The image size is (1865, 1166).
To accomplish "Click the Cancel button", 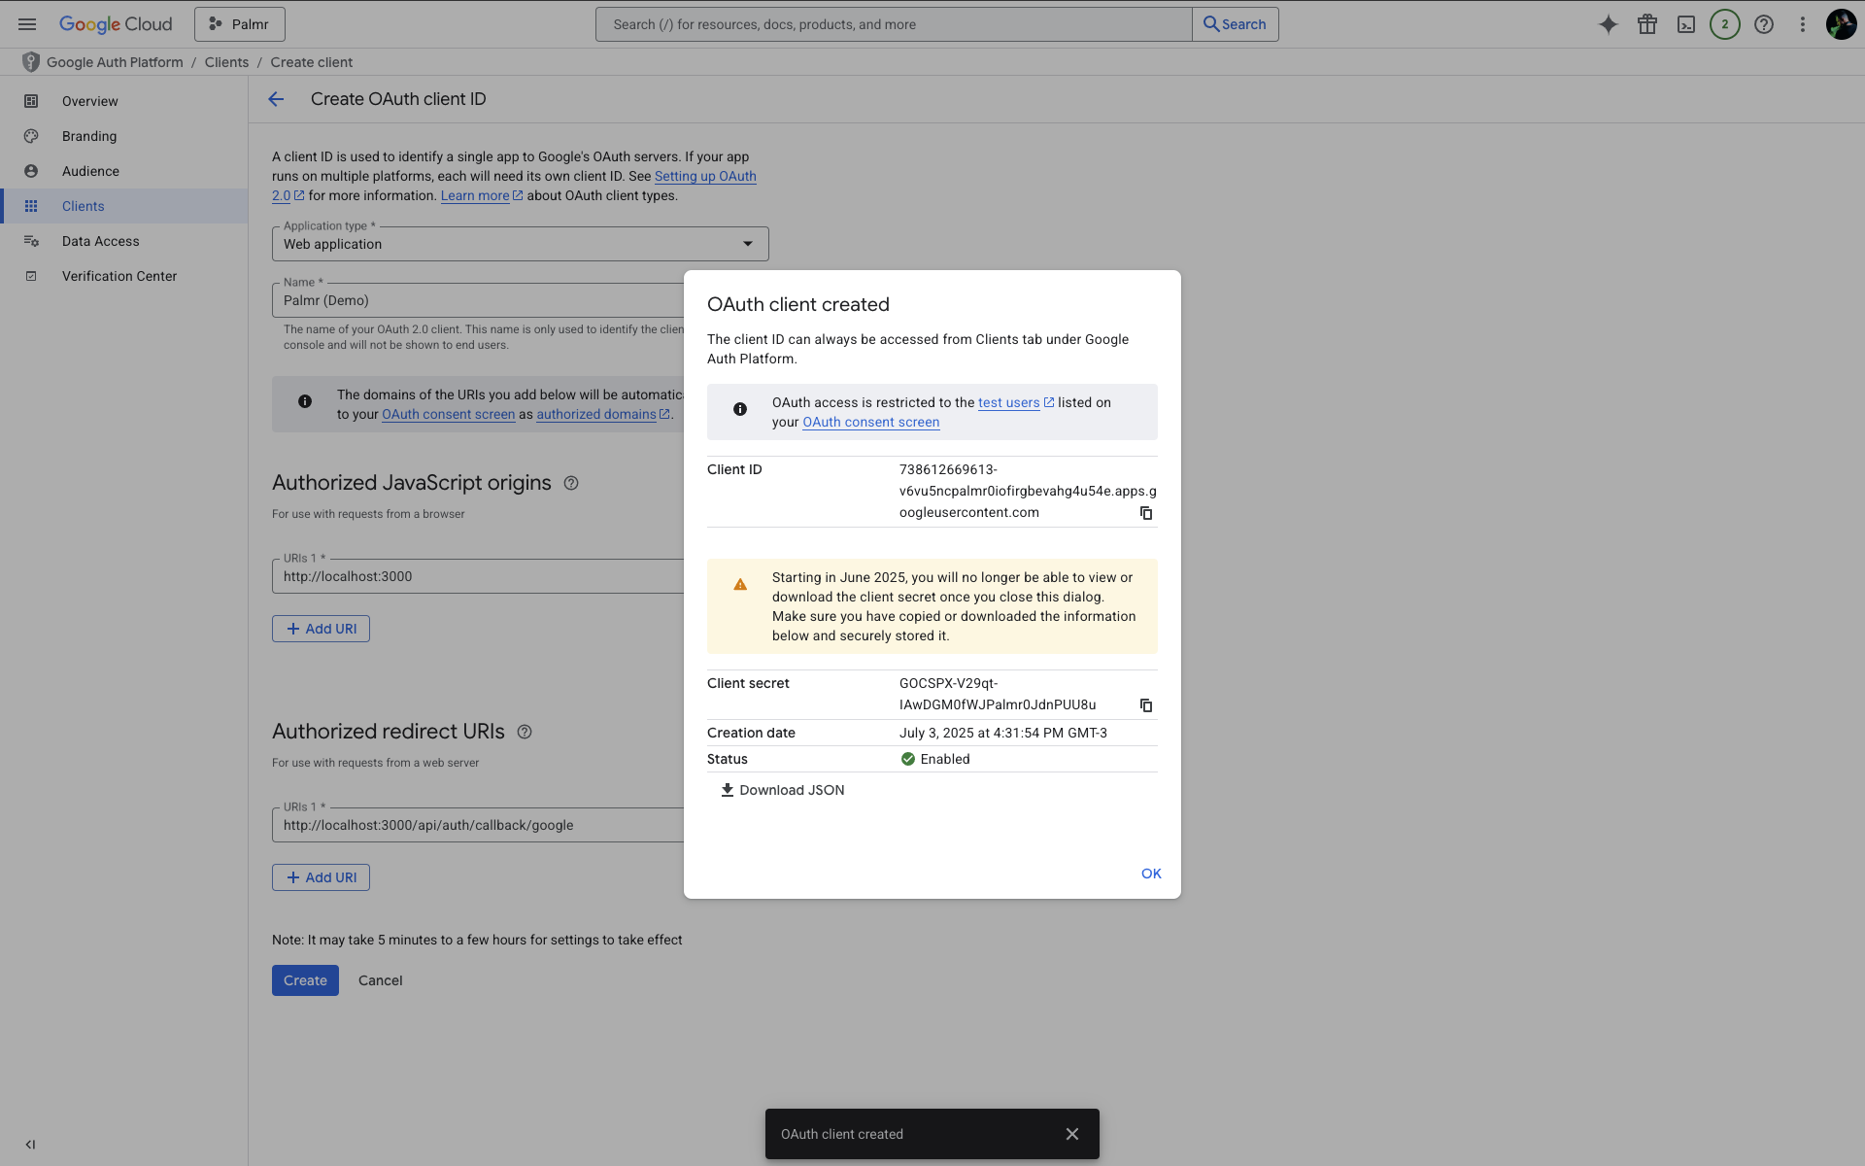I will tap(380, 980).
